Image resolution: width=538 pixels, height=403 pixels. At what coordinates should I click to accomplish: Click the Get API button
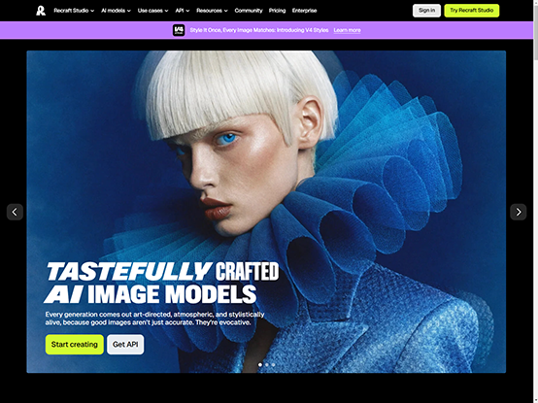[125, 345]
